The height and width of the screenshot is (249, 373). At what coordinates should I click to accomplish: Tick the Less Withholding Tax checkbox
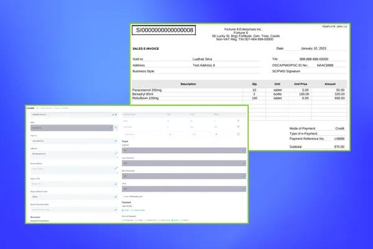point(123,197)
